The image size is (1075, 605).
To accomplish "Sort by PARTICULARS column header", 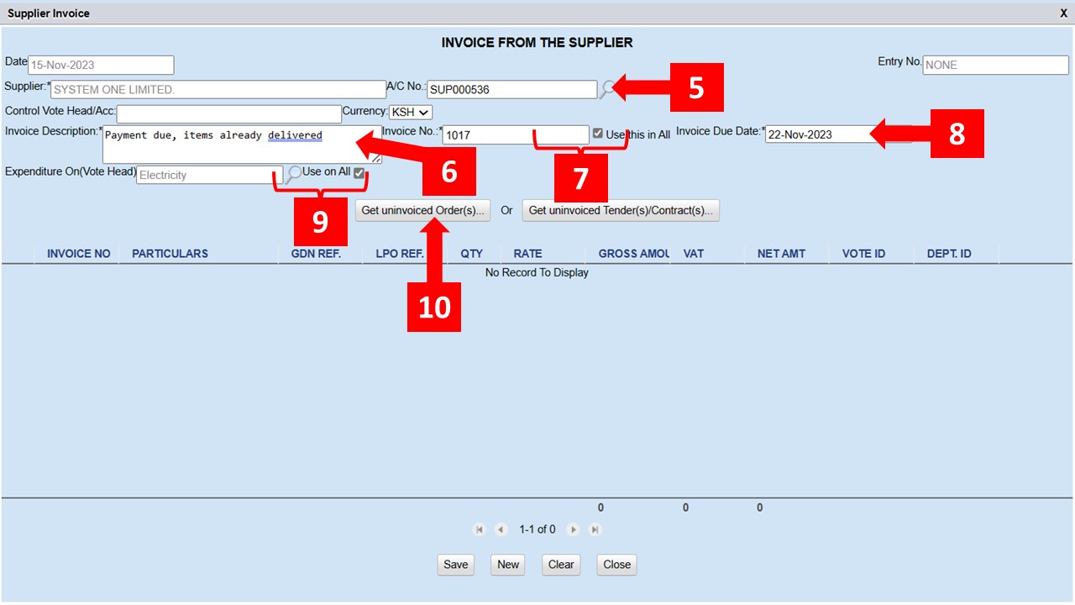I will coord(170,254).
